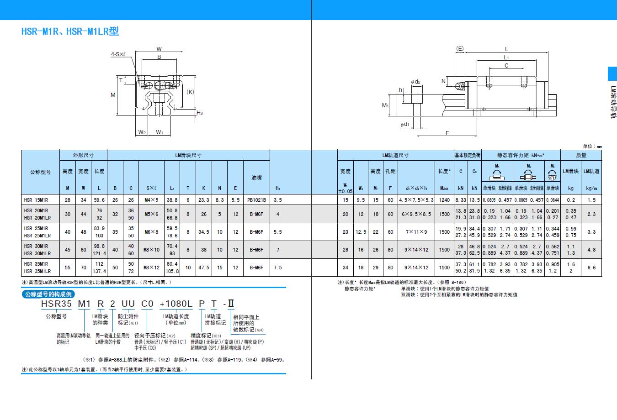Click the HSR 25M1R model label
The image size is (617, 420).
(x=36, y=228)
